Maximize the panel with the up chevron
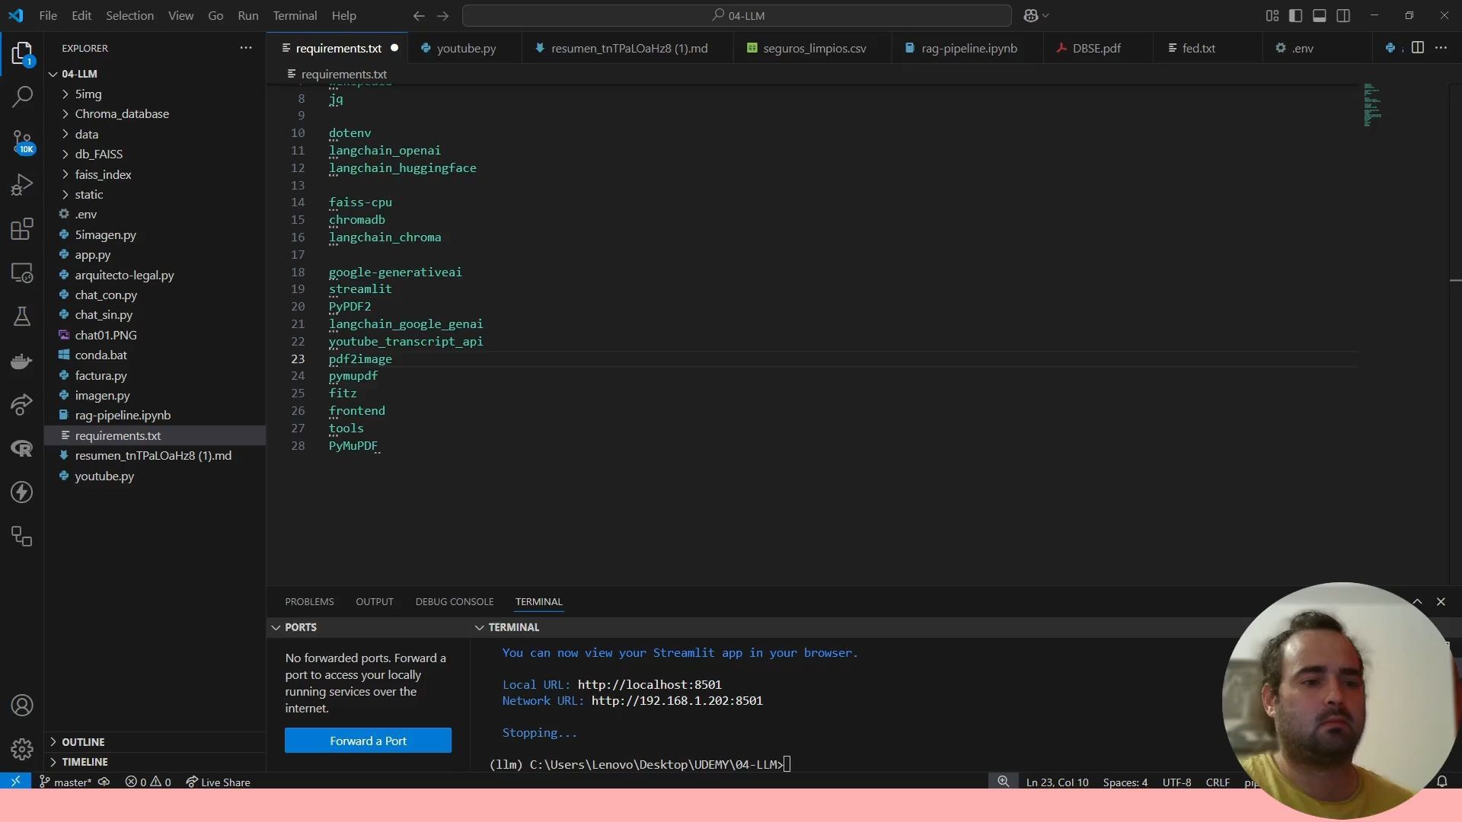Screen dimensions: 1462x822 pyautogui.click(x=1417, y=601)
